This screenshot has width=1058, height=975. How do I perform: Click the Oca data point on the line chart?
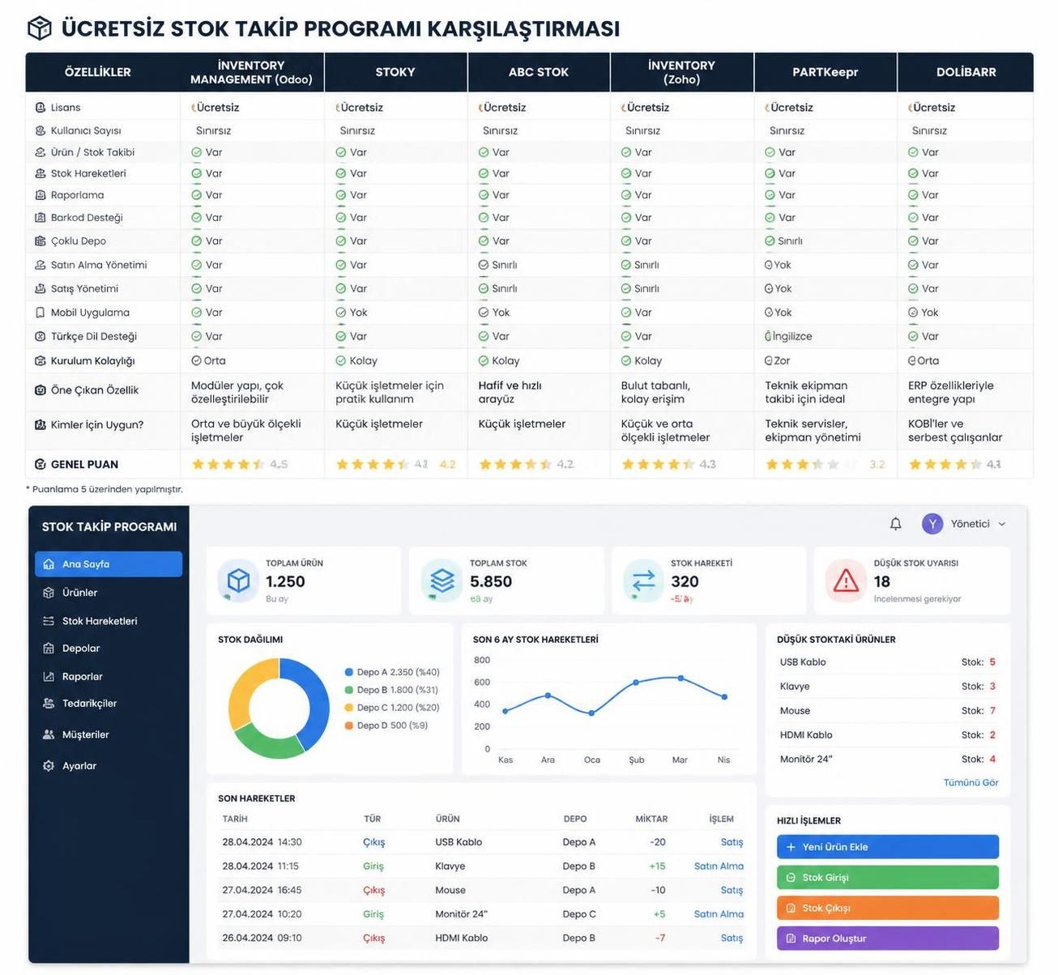(592, 713)
